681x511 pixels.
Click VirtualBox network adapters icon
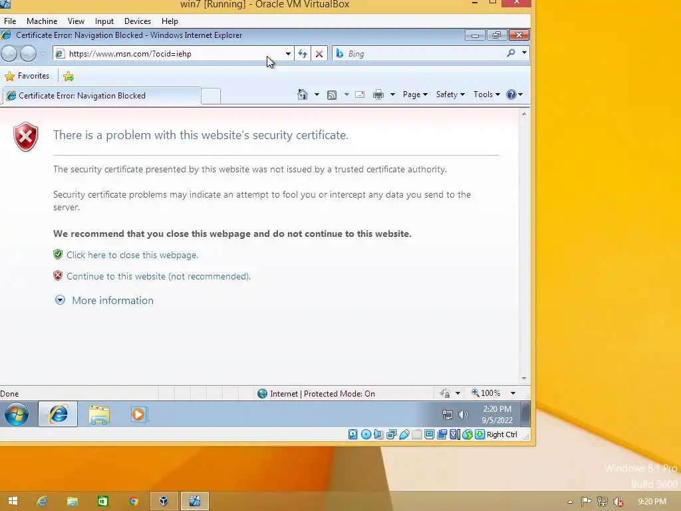tap(391, 434)
